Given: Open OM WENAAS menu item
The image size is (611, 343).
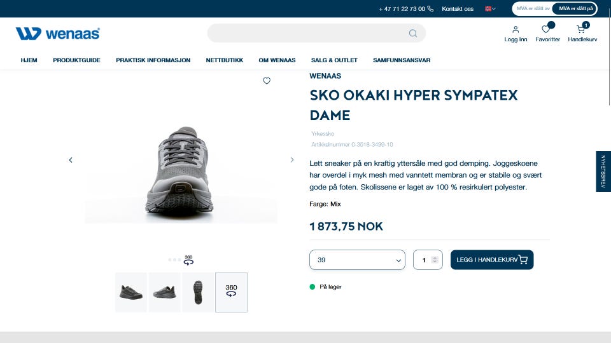Looking at the screenshot, I should click(x=277, y=60).
